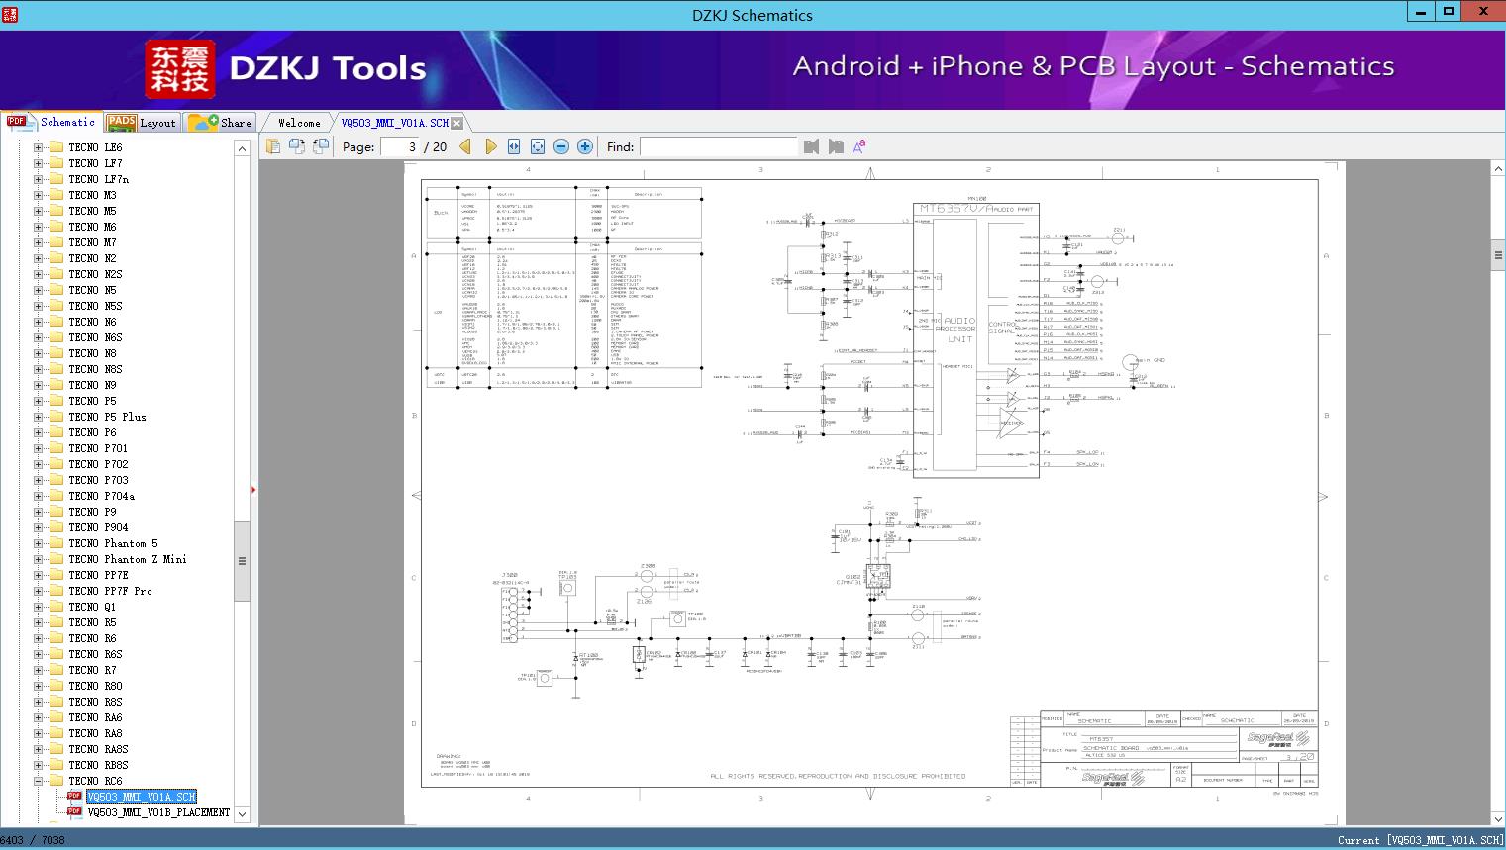Zoom out with the minus icon
Screen dimensions: 1506x850
pyautogui.click(x=561, y=146)
